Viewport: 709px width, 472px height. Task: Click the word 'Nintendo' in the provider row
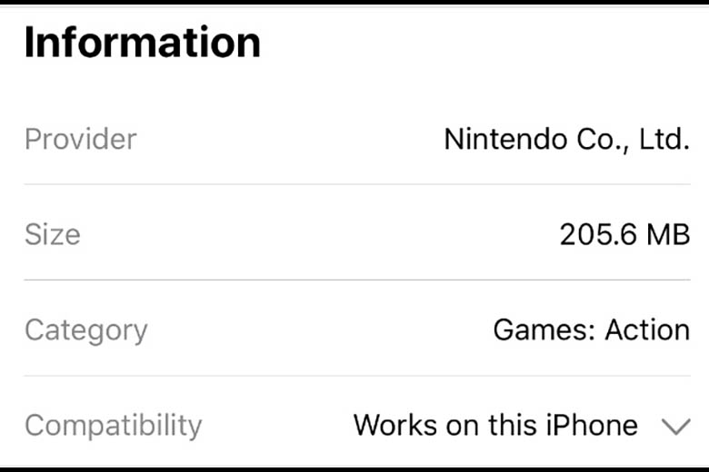point(505,139)
